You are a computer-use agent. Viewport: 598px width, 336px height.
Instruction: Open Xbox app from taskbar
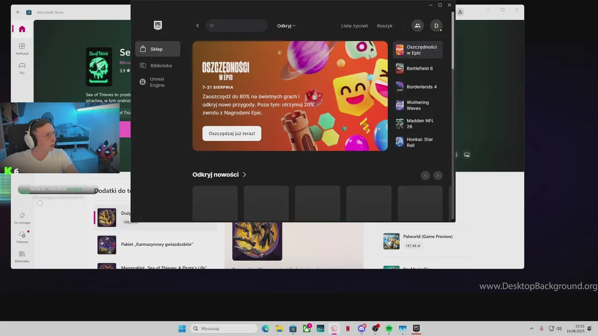(307, 329)
